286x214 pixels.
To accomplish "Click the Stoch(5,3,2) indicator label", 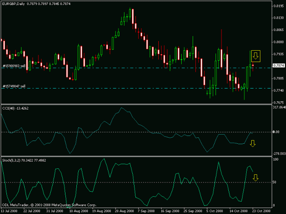I will click(x=24, y=160).
